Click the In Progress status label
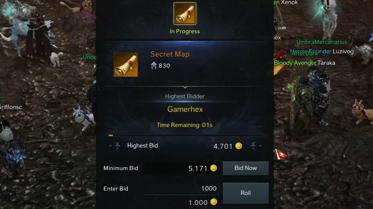Screen dimensions: 373x209 coord(185,31)
